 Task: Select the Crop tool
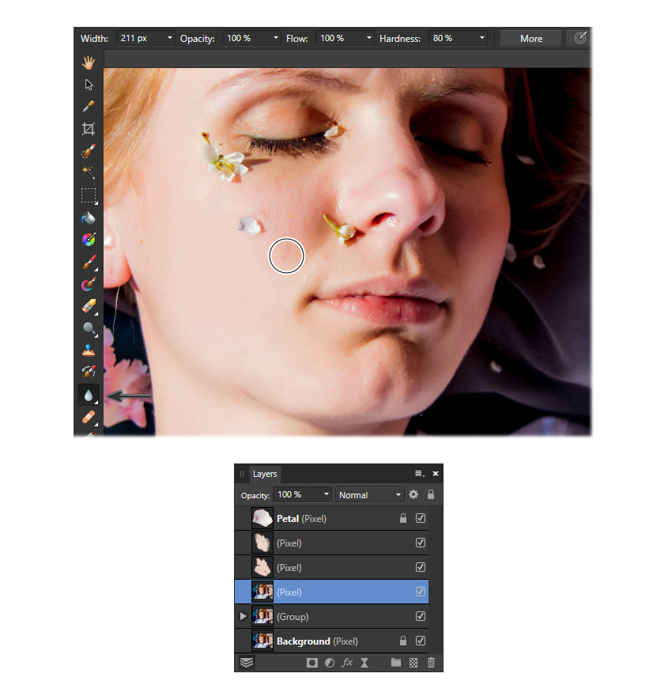click(x=89, y=129)
